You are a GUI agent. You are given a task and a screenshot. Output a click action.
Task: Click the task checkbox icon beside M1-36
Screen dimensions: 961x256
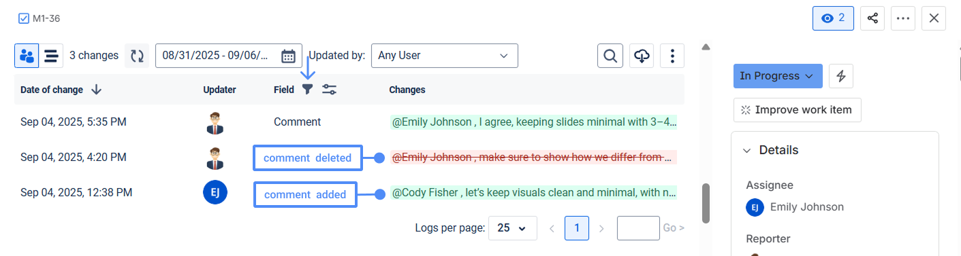[24, 18]
